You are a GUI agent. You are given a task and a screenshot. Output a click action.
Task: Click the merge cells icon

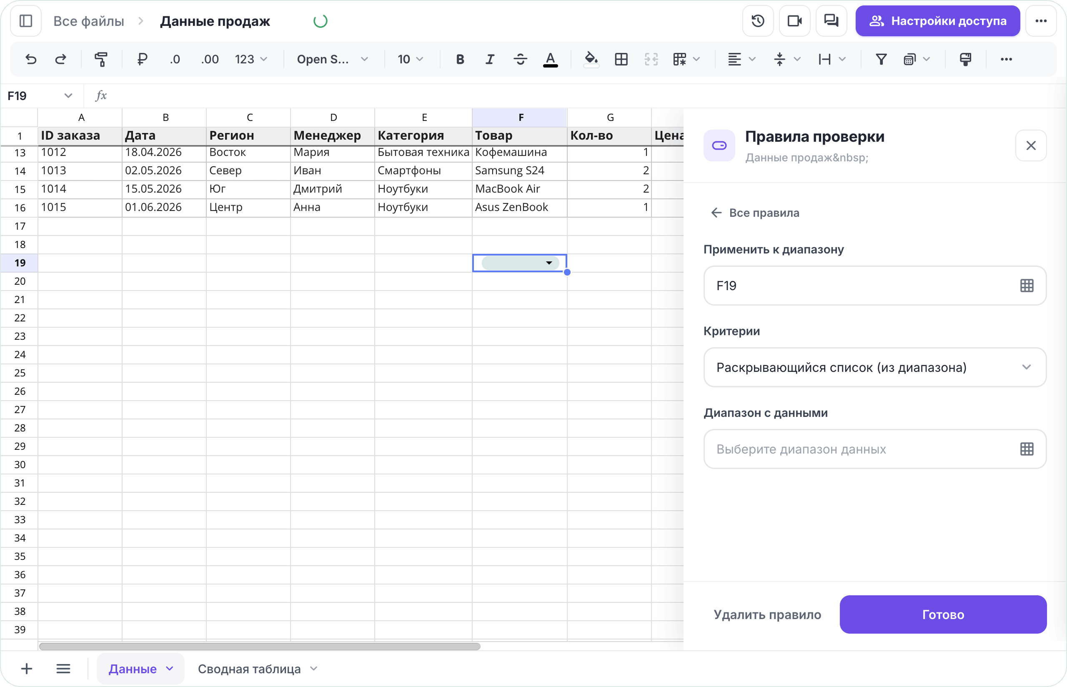coord(651,59)
